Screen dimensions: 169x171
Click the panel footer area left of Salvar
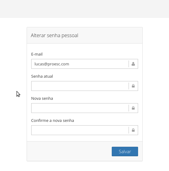point(69,151)
